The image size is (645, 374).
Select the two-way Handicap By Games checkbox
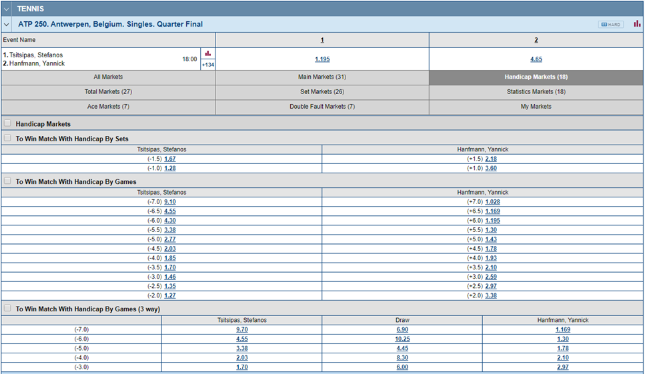click(x=7, y=181)
